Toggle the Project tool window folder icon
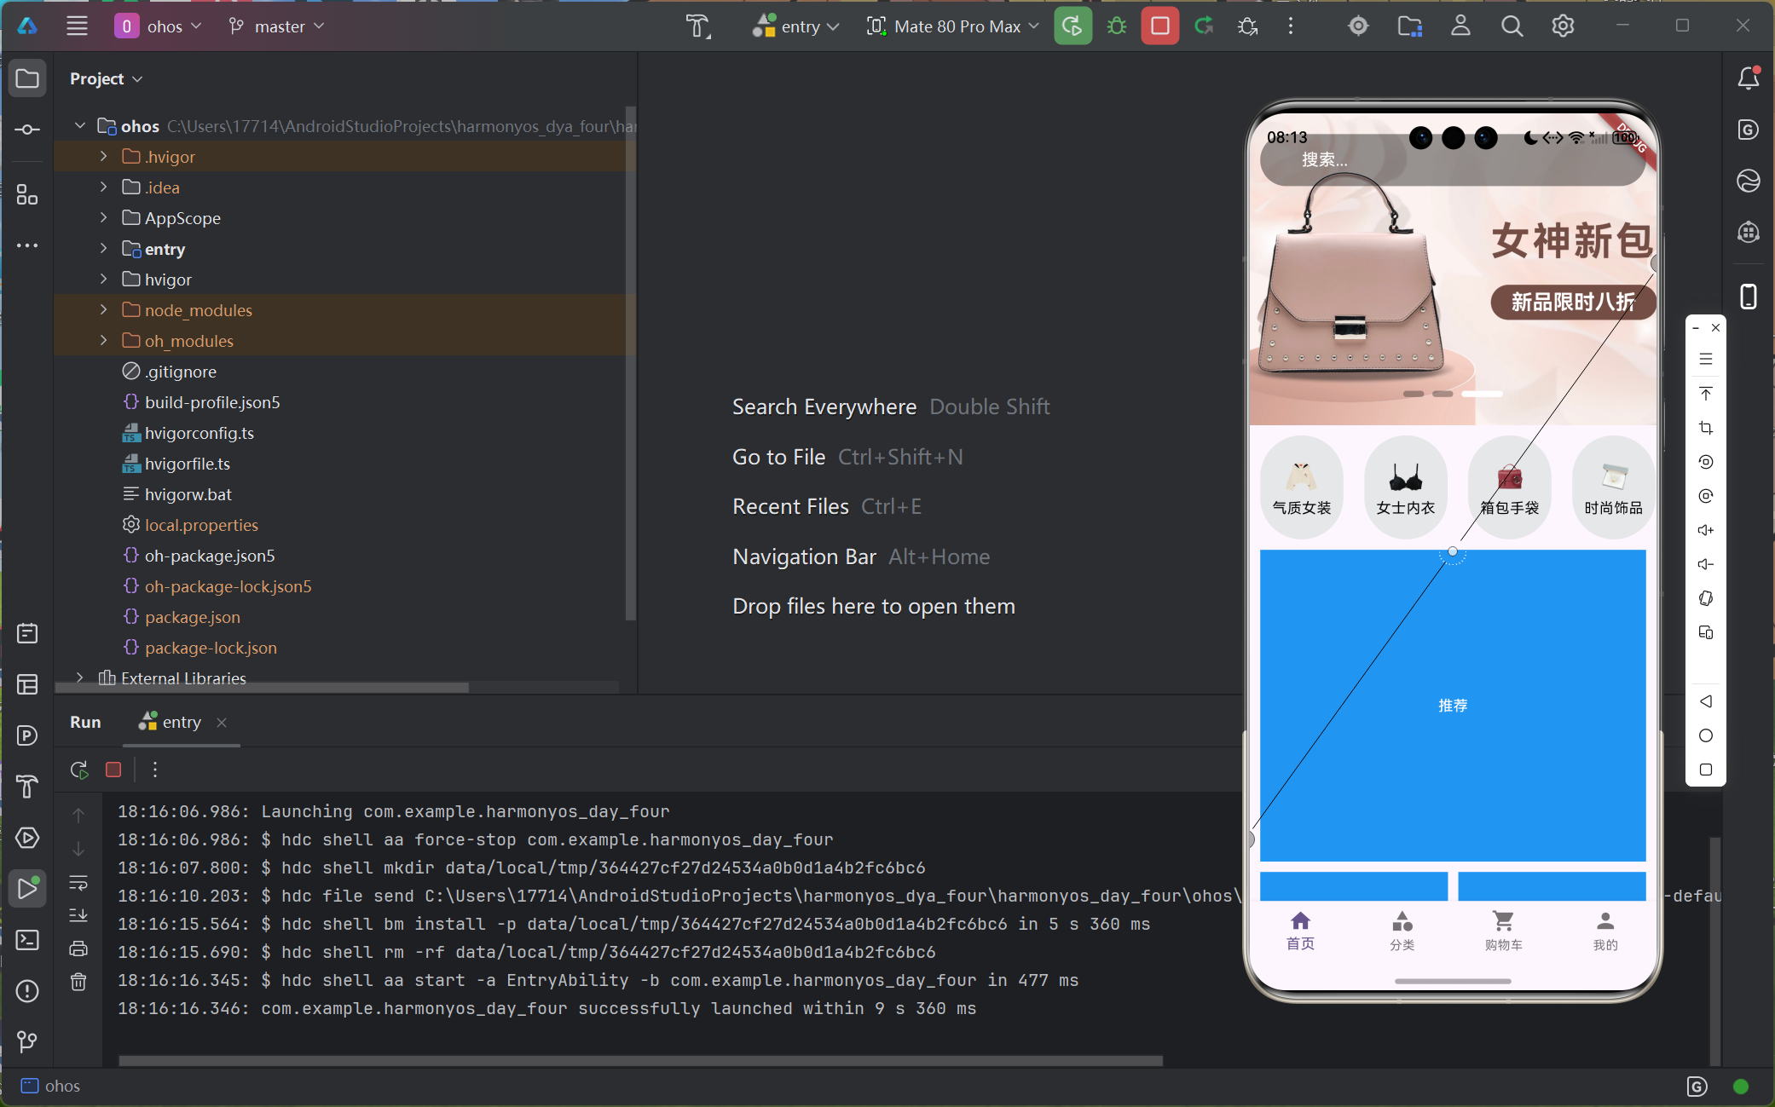The image size is (1775, 1107). pos(27,78)
